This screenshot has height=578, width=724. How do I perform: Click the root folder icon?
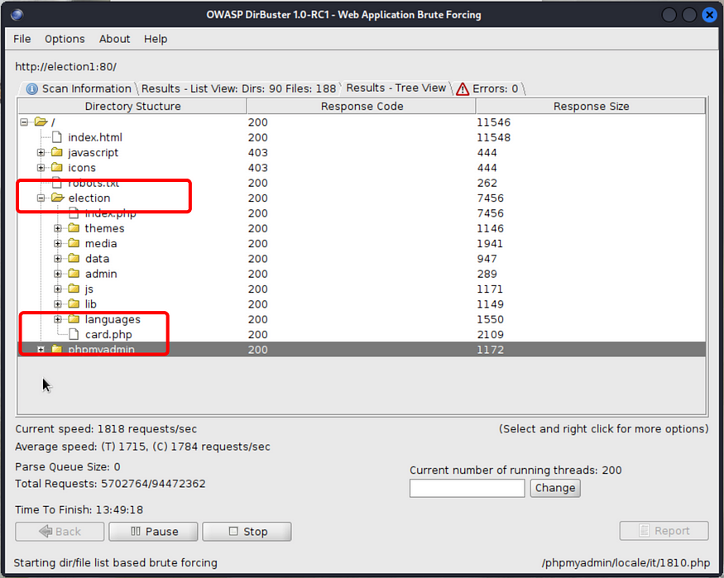(x=41, y=122)
